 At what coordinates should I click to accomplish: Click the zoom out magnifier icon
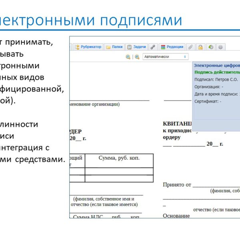point(128,57)
